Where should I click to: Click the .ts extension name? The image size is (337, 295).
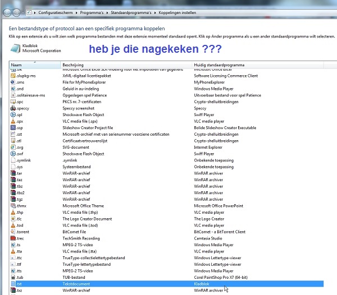[x=19, y=245]
